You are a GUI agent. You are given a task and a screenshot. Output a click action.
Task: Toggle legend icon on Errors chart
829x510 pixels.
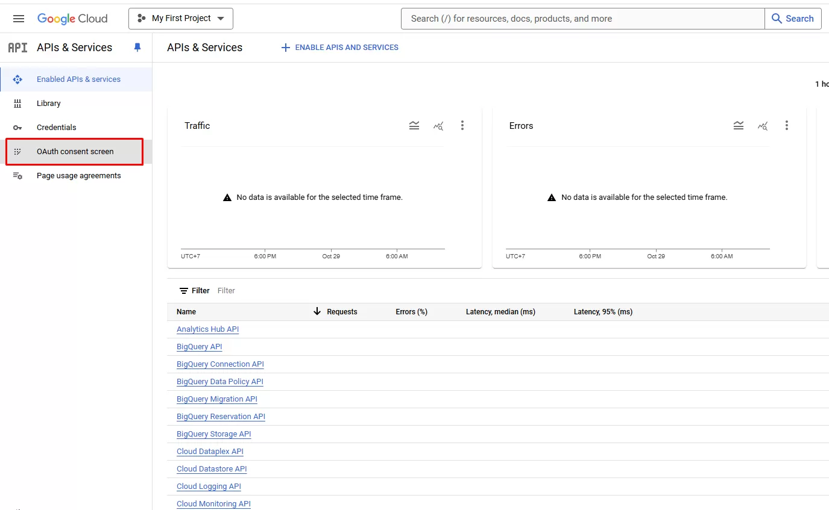tap(739, 125)
